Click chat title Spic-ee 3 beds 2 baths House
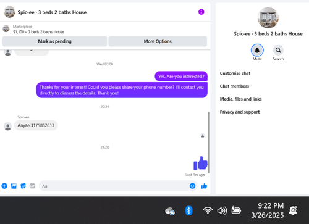 click(x=52, y=12)
